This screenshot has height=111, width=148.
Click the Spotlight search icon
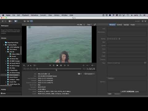(x=141, y=15)
